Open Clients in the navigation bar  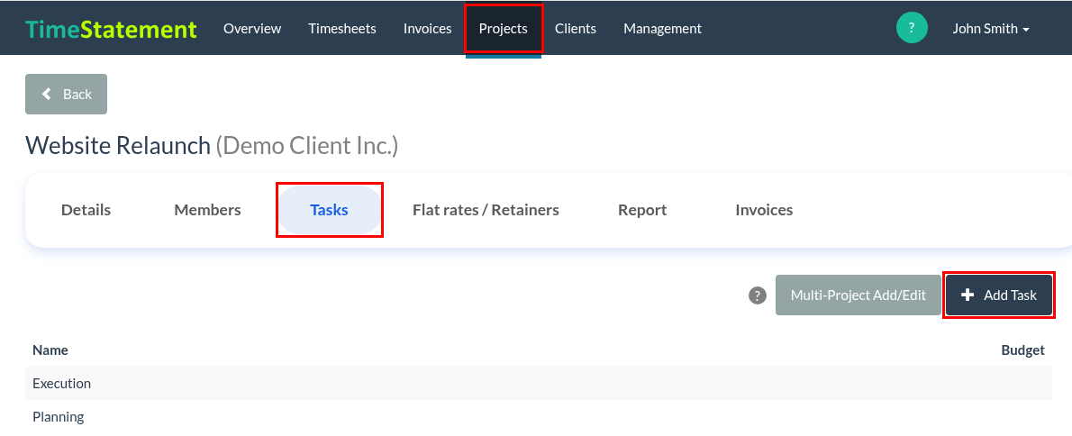pos(575,29)
